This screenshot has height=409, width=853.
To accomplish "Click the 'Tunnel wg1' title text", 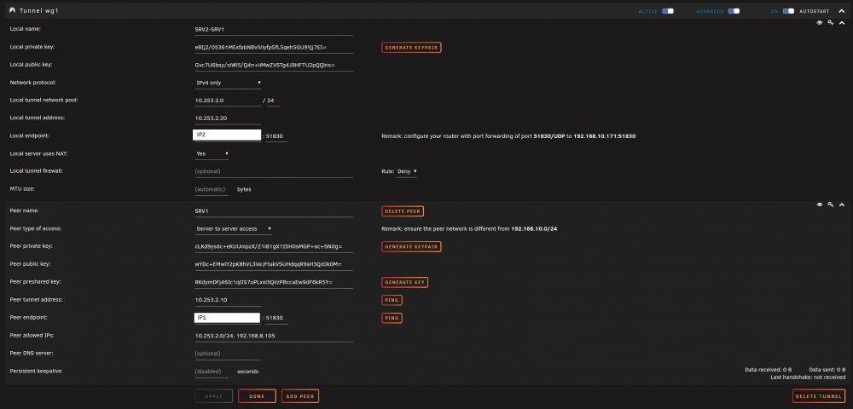I will click(x=38, y=11).
